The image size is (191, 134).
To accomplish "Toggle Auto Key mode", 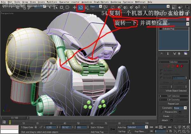I will 122,127.
